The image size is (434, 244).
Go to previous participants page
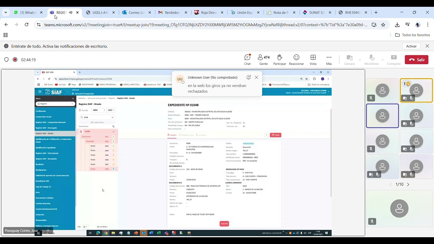click(391, 184)
